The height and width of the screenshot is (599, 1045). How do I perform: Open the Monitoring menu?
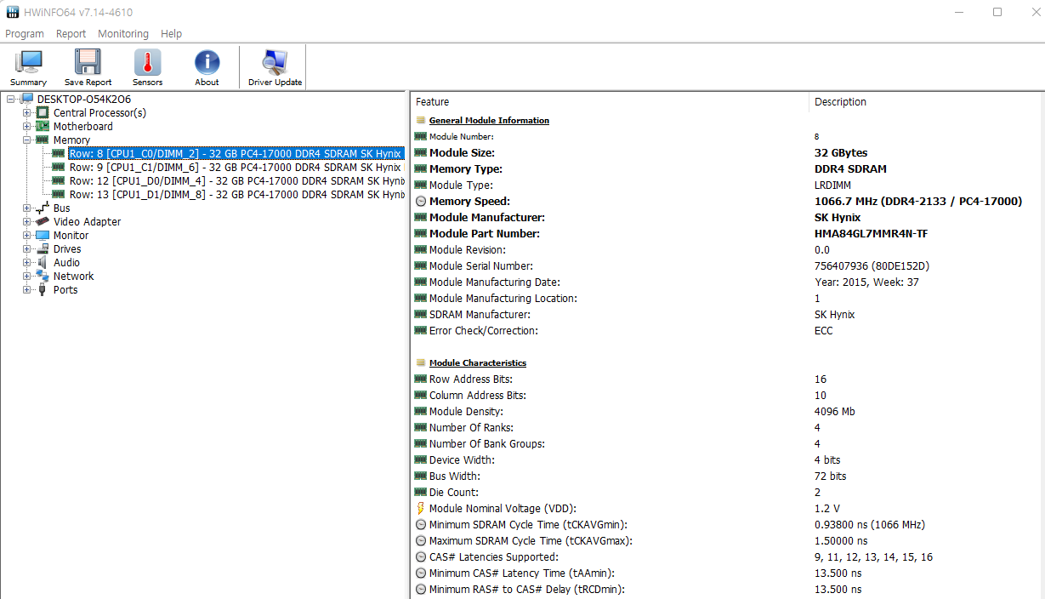point(123,34)
